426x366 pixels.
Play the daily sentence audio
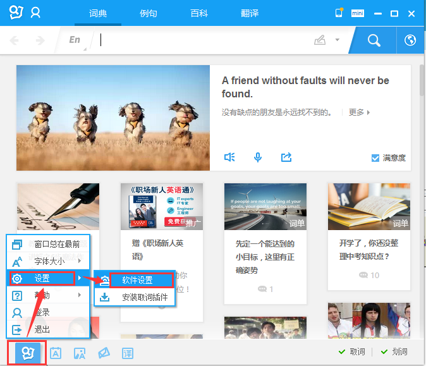point(229,157)
